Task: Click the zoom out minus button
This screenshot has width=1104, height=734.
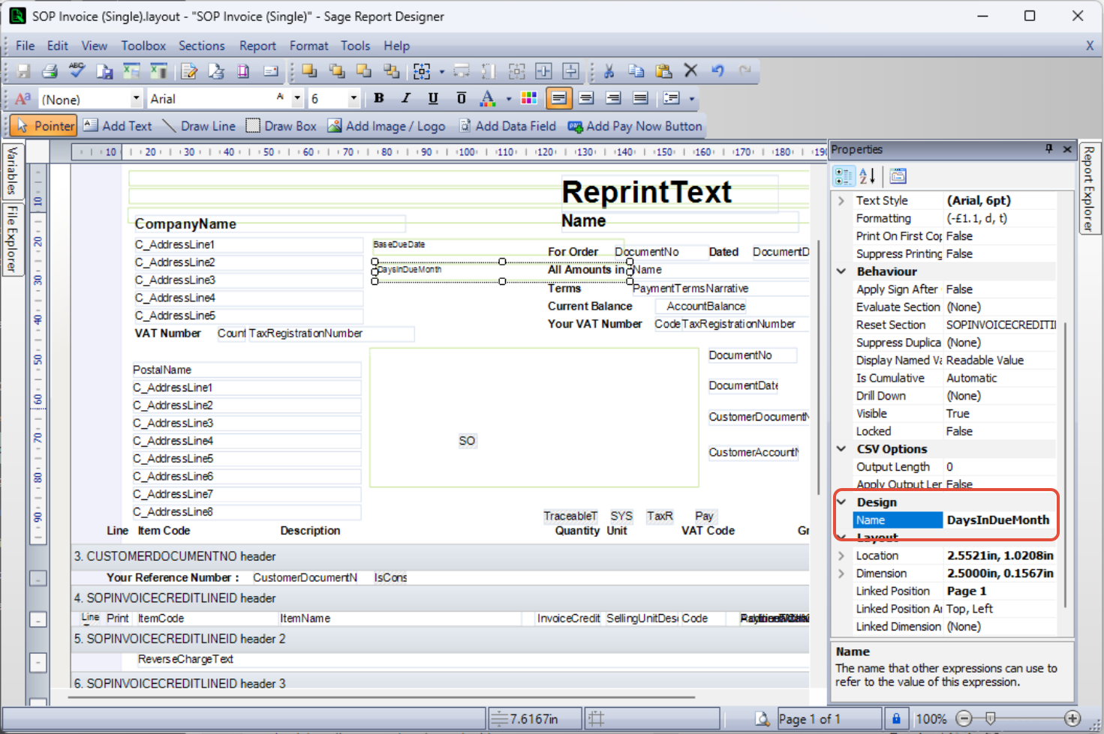Action: point(965,718)
